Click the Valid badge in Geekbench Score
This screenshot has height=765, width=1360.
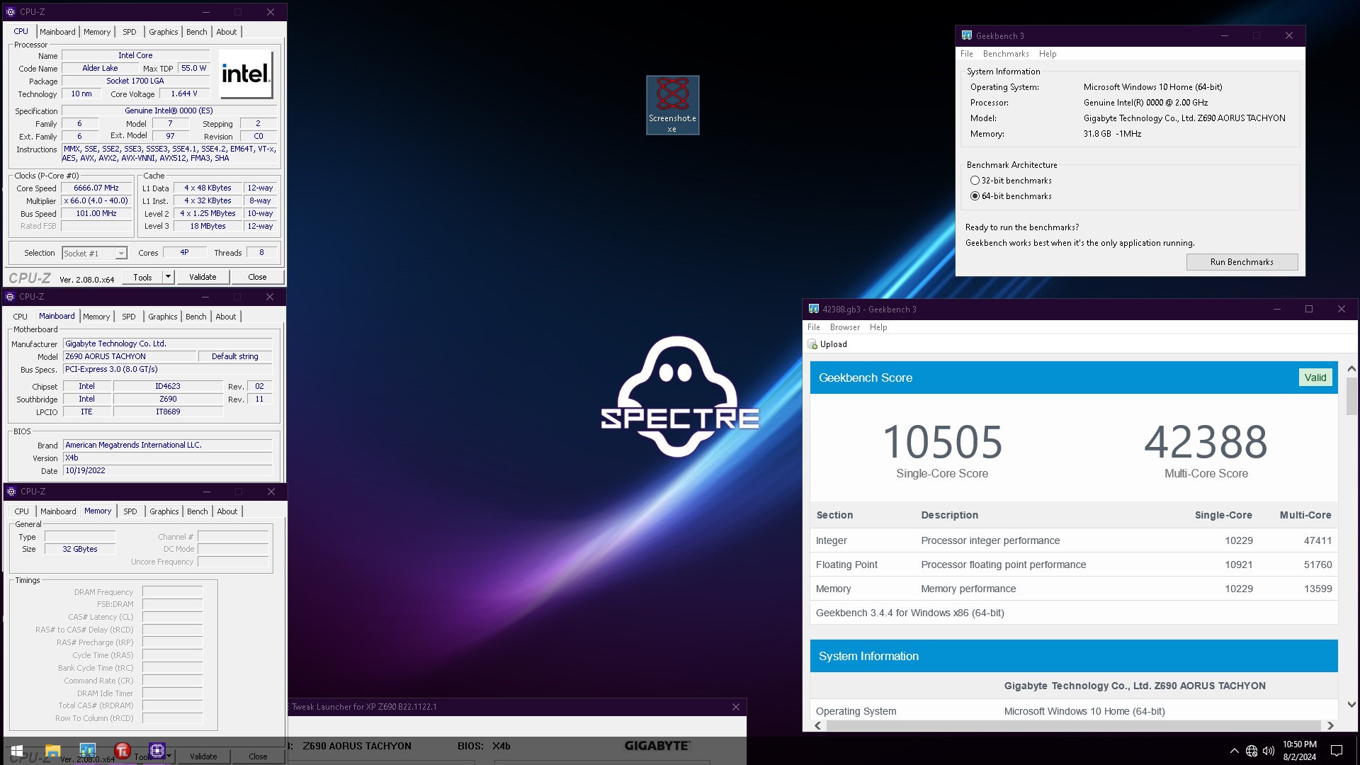pos(1315,378)
